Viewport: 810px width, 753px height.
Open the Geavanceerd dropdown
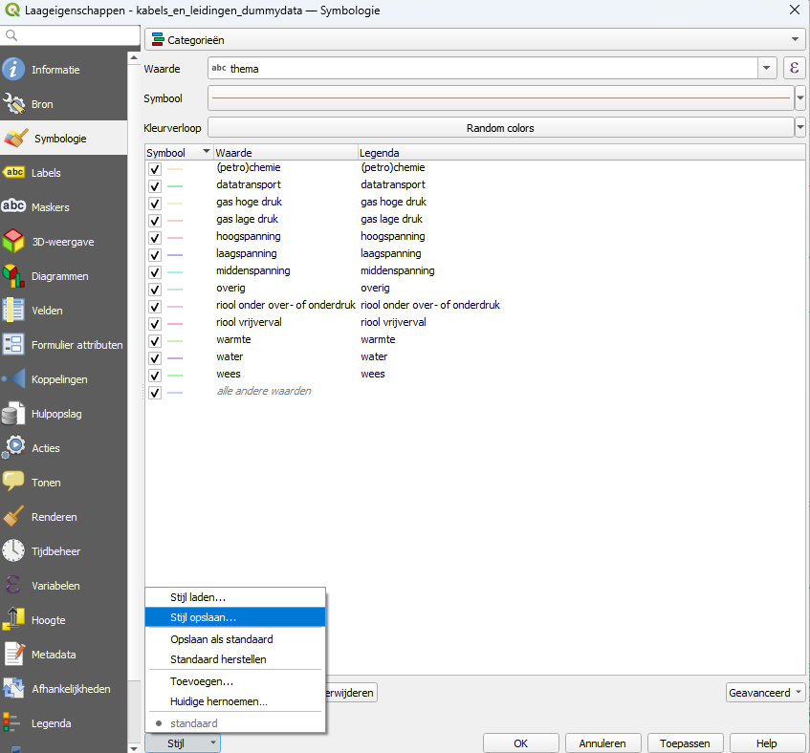(766, 692)
